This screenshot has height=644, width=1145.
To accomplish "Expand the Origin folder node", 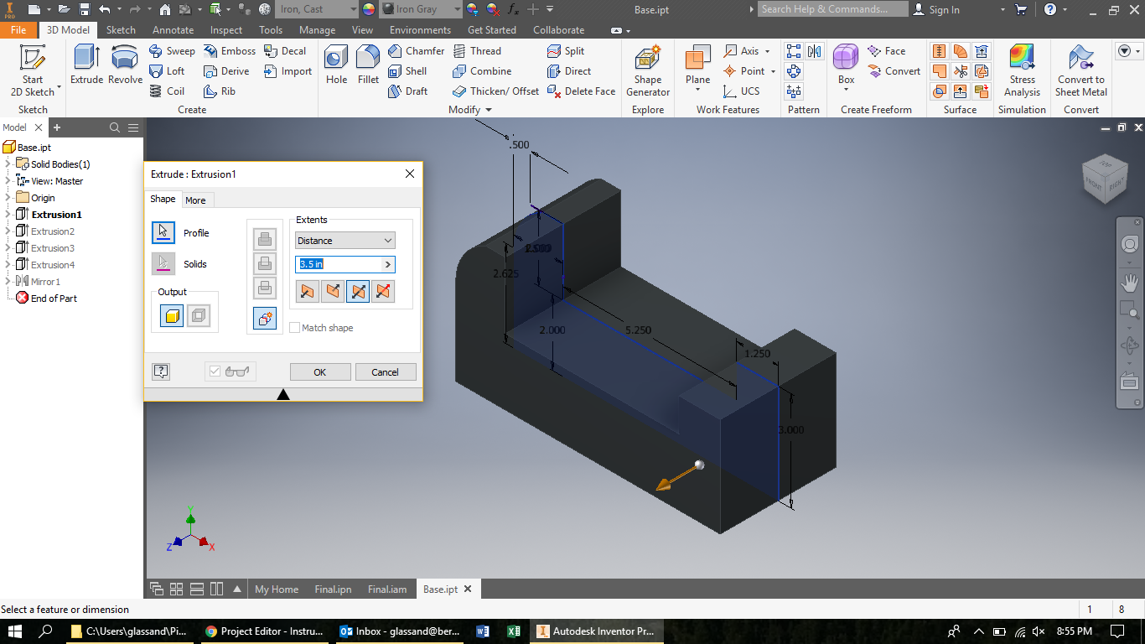I will click(x=8, y=198).
